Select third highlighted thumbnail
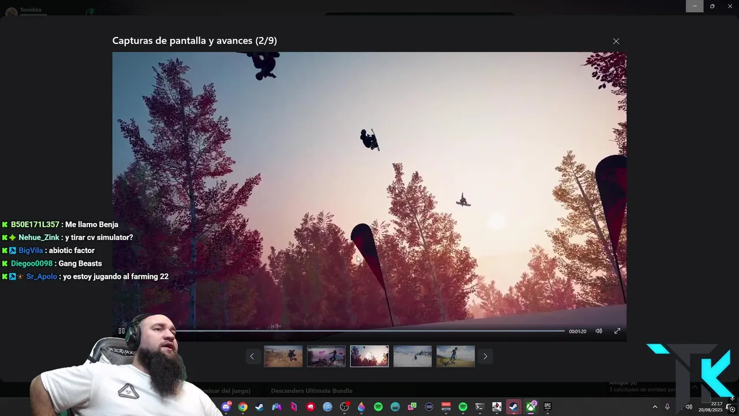 (x=369, y=356)
